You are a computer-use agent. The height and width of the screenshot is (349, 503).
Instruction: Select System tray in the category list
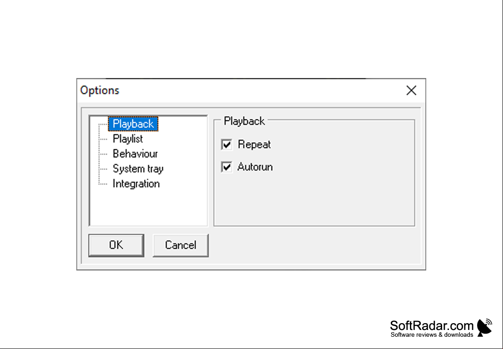(x=138, y=168)
